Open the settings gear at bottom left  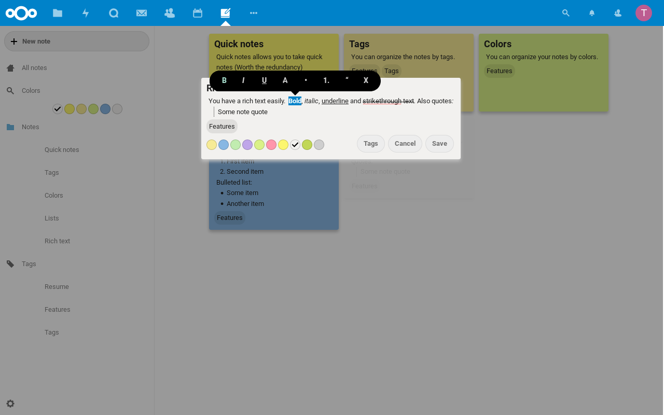tap(10, 404)
